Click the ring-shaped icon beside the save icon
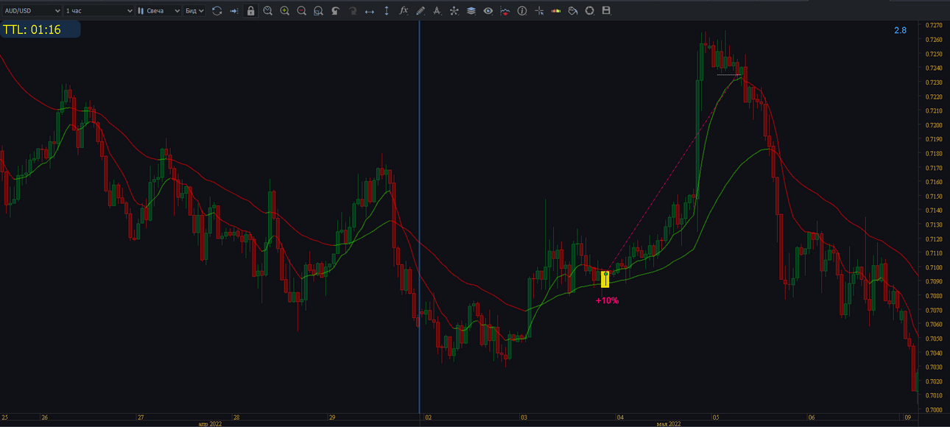 590,11
